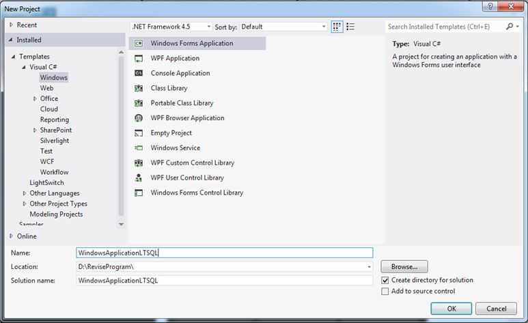Screen dimensions: 528x323
Task: Open the search options dropdown arrow
Action: [x=518, y=27]
